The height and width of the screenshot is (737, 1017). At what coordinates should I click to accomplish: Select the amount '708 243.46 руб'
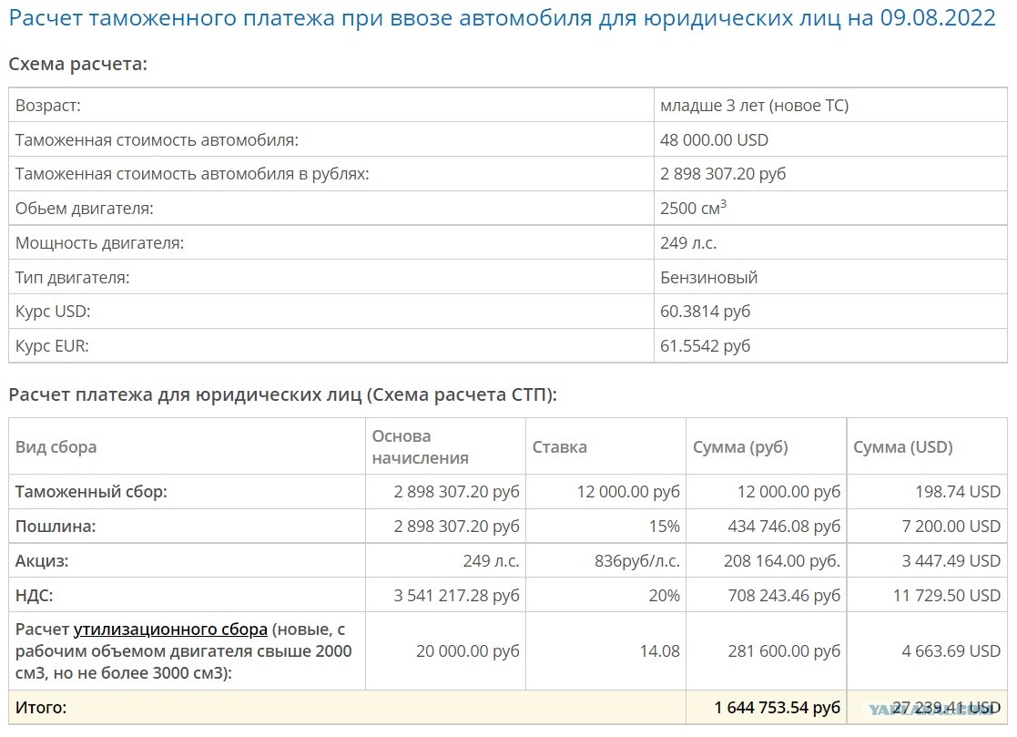click(x=784, y=596)
